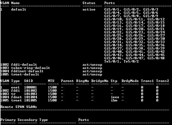The image size is (172, 125).
Task: Click port Gi5/0/23 in the ports list
Action: [x=134, y=32]
